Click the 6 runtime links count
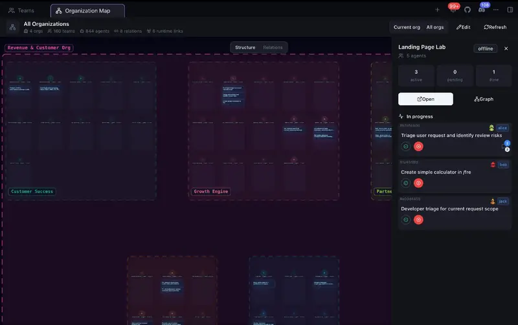The image size is (518, 325). 165,31
